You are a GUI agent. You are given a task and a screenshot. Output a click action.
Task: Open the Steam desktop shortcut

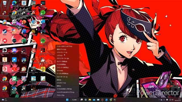pyautogui.click(x=5, y=32)
